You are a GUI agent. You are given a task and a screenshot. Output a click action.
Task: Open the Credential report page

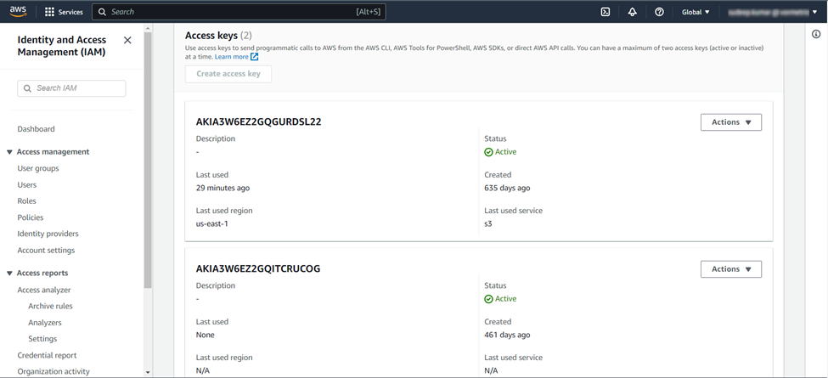pyautogui.click(x=47, y=355)
